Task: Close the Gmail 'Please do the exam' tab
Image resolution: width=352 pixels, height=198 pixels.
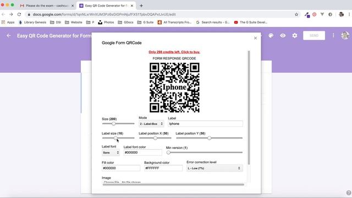Action: click(73, 5)
